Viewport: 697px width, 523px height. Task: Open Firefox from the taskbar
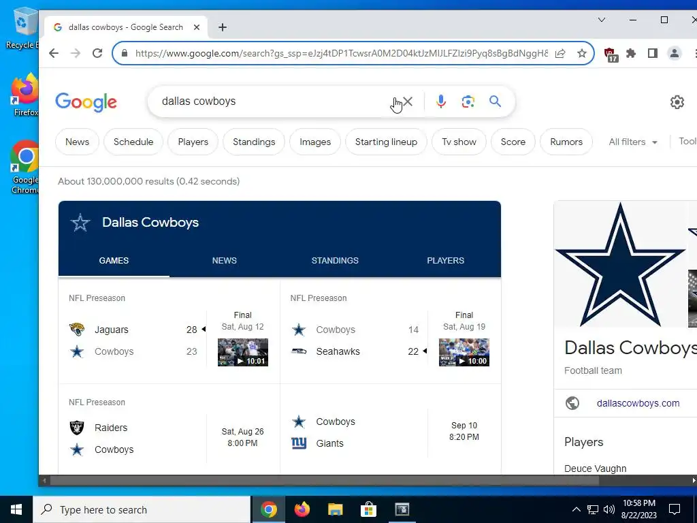pos(302,509)
